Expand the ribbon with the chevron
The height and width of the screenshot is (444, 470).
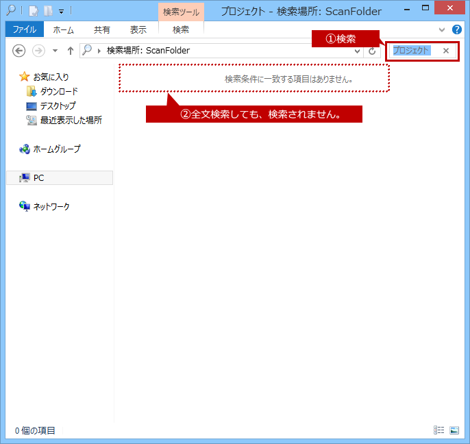(442, 29)
